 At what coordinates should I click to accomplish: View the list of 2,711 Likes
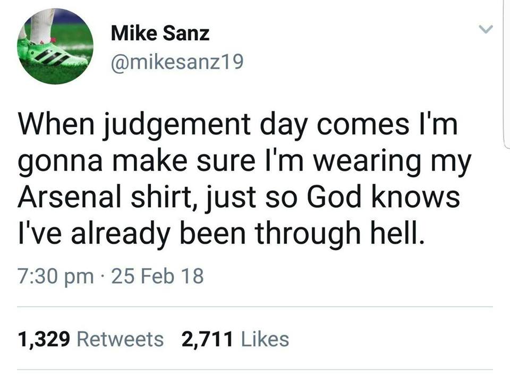[x=235, y=339]
